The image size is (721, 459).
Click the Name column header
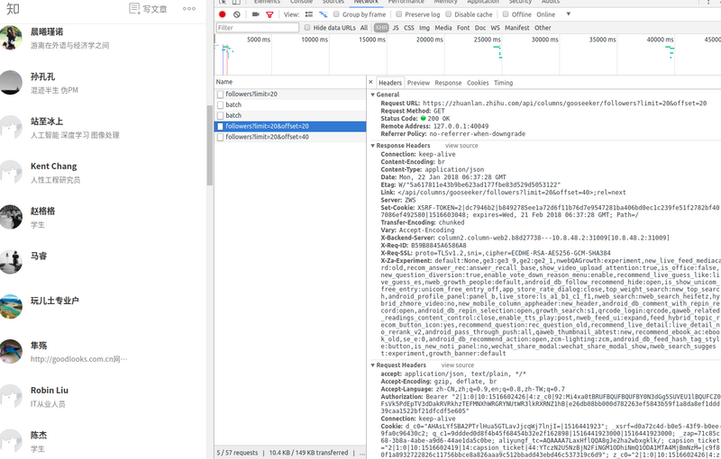(290, 82)
